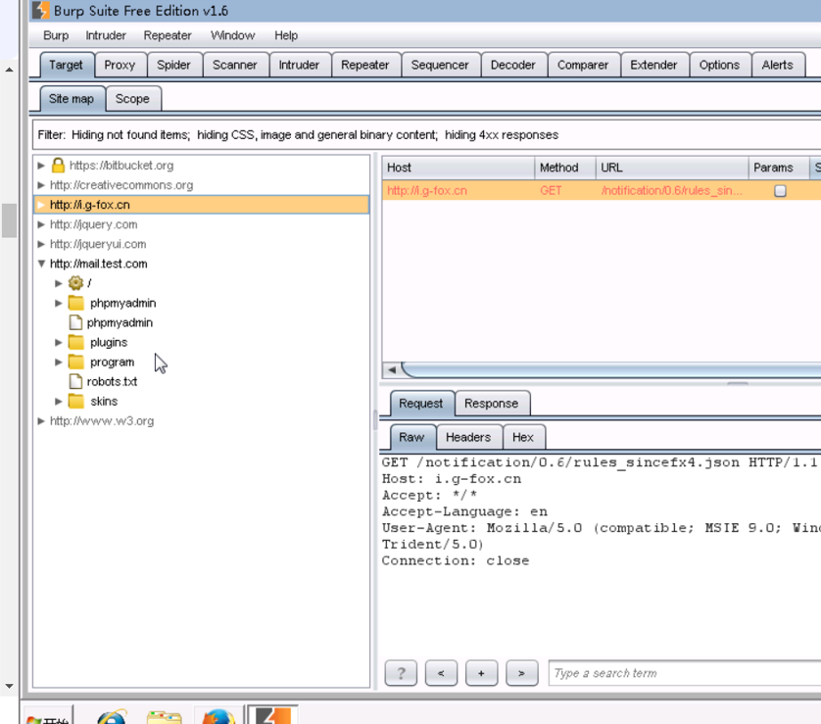The image size is (821, 724).
Task: Expand the plugins folder node
Action: pos(59,342)
